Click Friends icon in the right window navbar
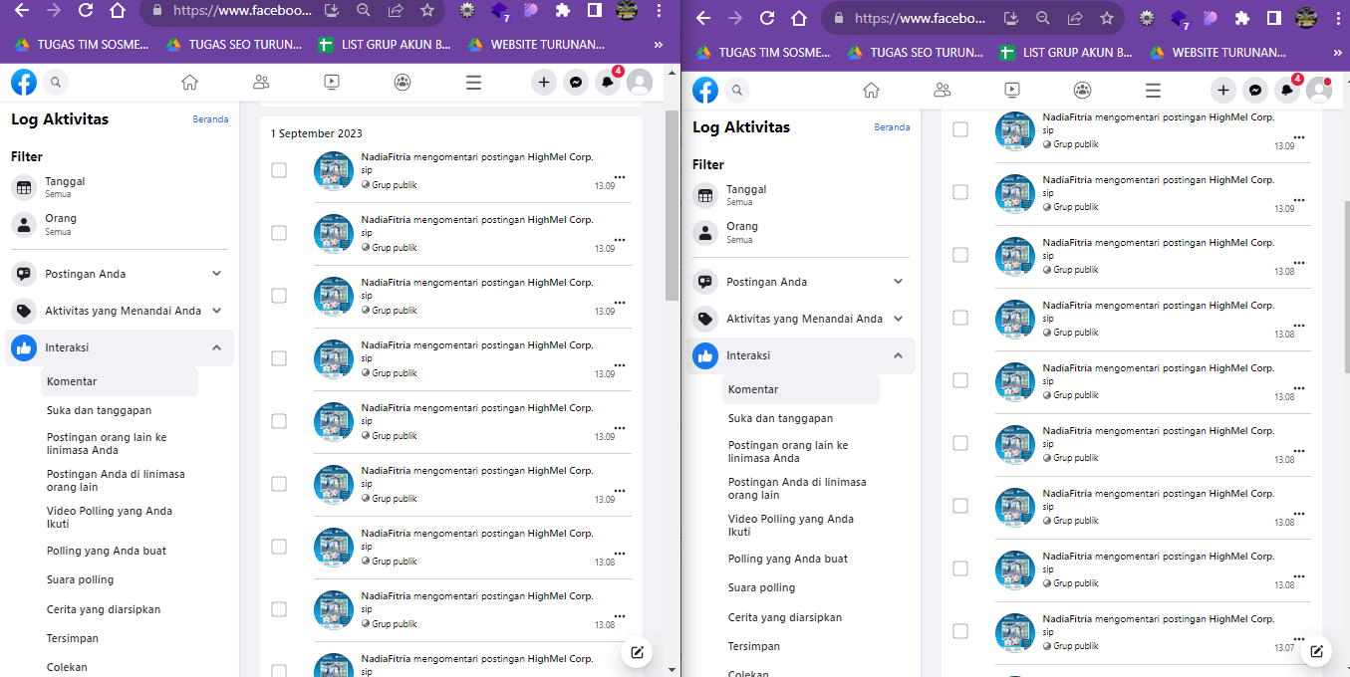This screenshot has height=677, width=1350. tap(942, 91)
